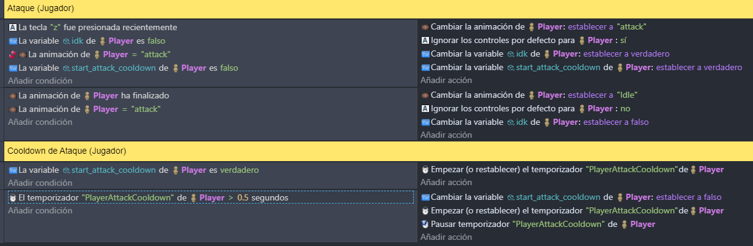This screenshot has height=246, width=753.
Task: Click the animation icon of the "Idle" action
Action: [x=425, y=95]
